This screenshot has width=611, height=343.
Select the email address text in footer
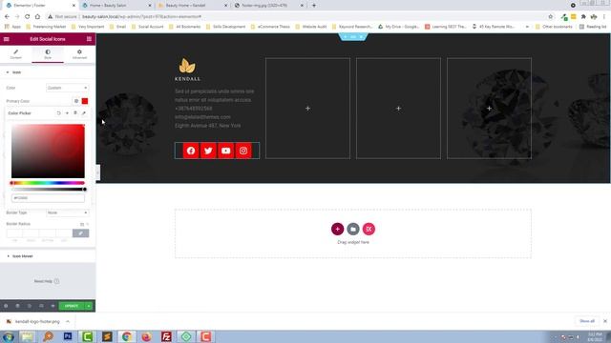click(202, 117)
